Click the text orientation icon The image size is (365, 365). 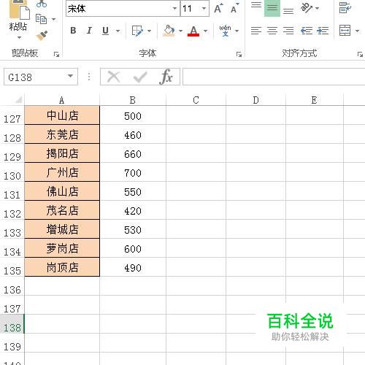(x=307, y=8)
